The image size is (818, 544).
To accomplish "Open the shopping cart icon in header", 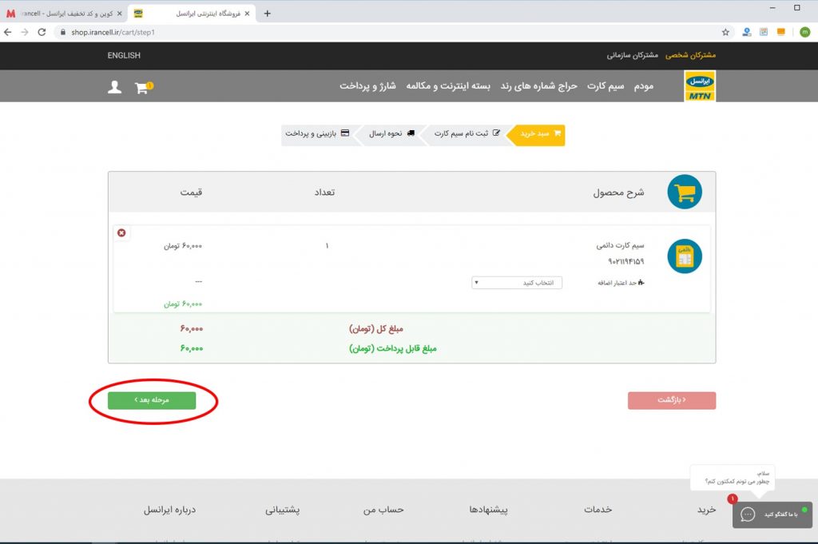I will 142,87.
